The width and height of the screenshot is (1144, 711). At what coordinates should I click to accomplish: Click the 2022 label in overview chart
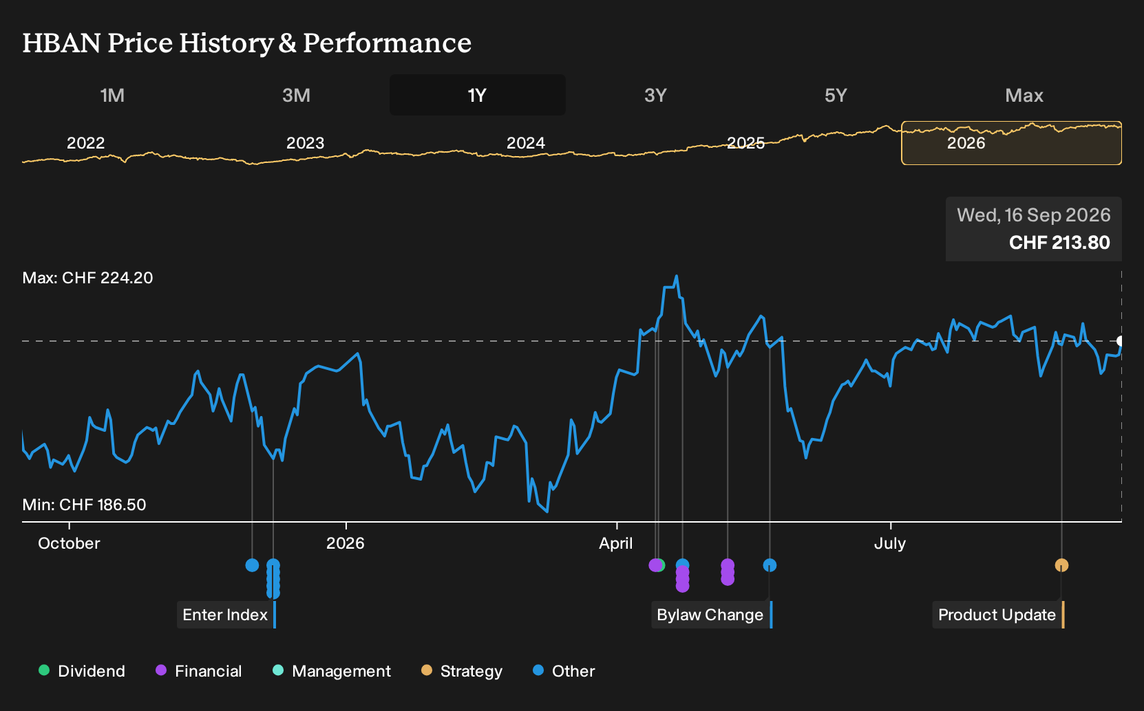pos(85,143)
